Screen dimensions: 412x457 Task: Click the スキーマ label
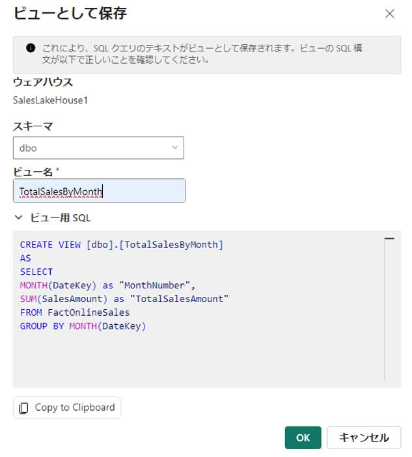coord(33,126)
